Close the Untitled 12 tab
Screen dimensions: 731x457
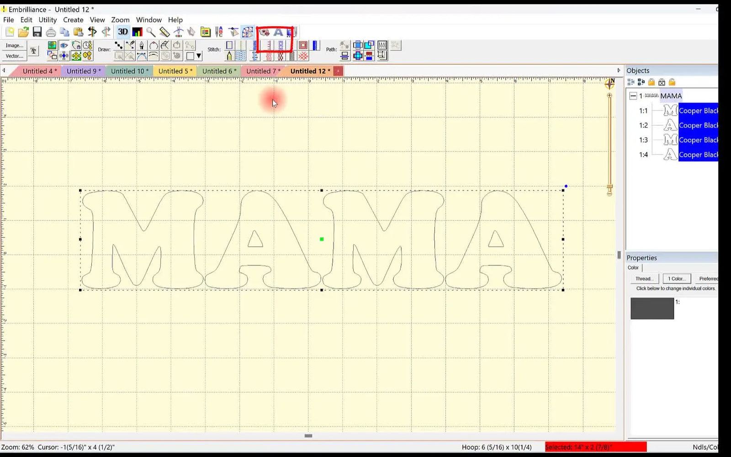tap(338, 71)
